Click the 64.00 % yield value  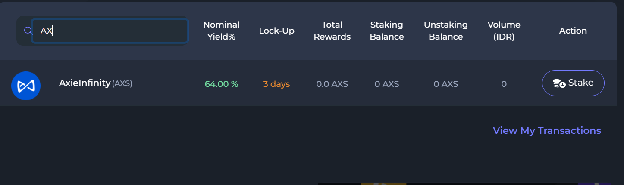tap(221, 84)
